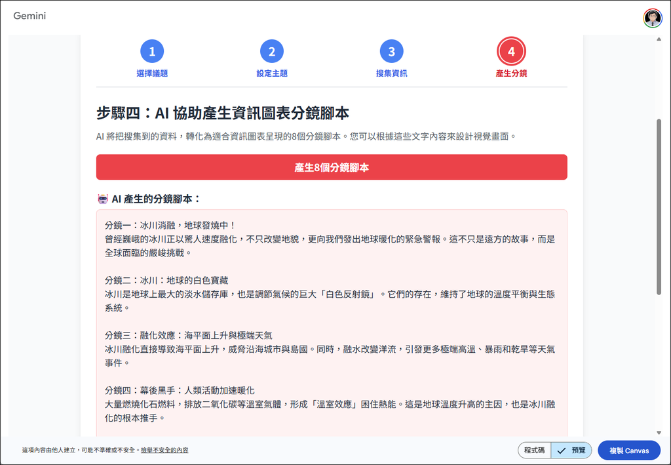Switch to the 程式碼 view
The width and height of the screenshot is (671, 465).
pos(535,451)
